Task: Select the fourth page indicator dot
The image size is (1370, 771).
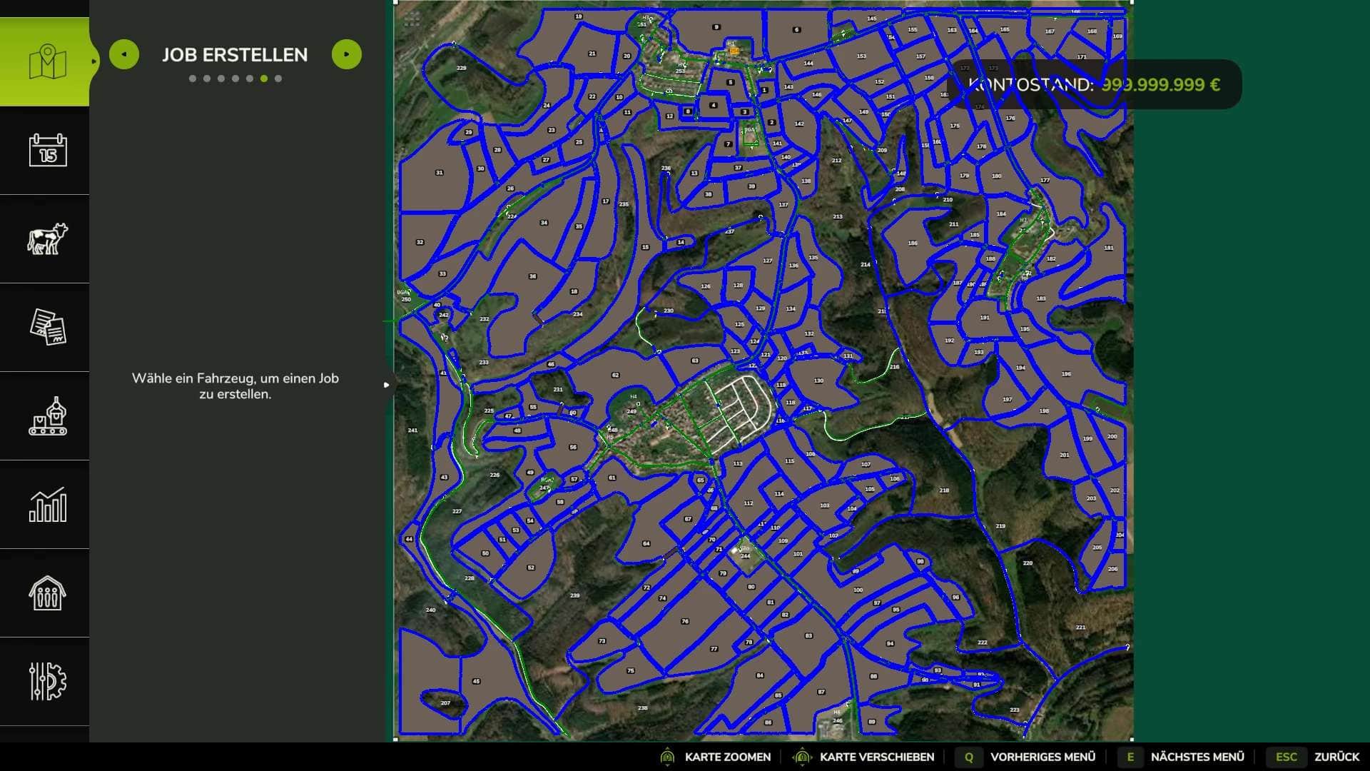Action: pyautogui.click(x=235, y=79)
